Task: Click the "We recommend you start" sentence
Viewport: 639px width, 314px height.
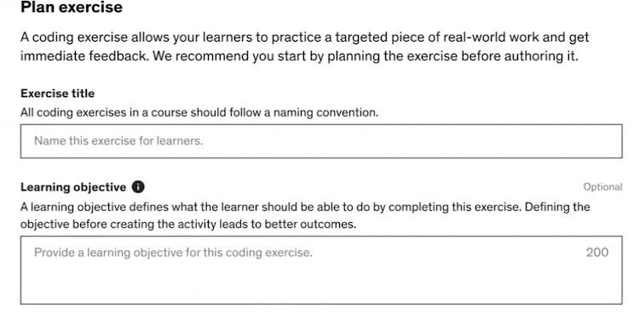Action: click(366, 56)
